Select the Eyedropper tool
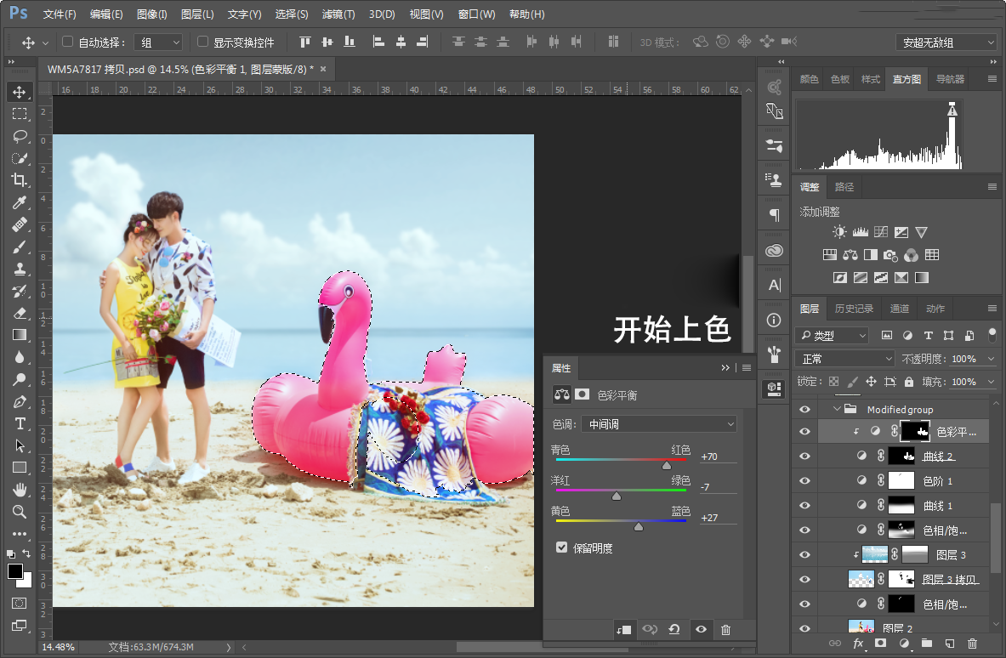This screenshot has height=658, width=1006. click(x=20, y=202)
